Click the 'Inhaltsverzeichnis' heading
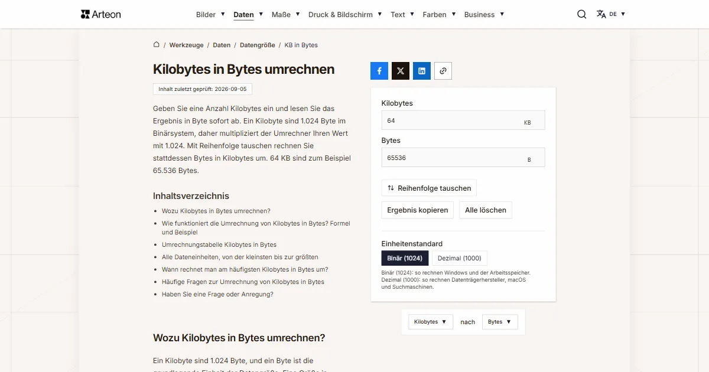 coord(191,196)
